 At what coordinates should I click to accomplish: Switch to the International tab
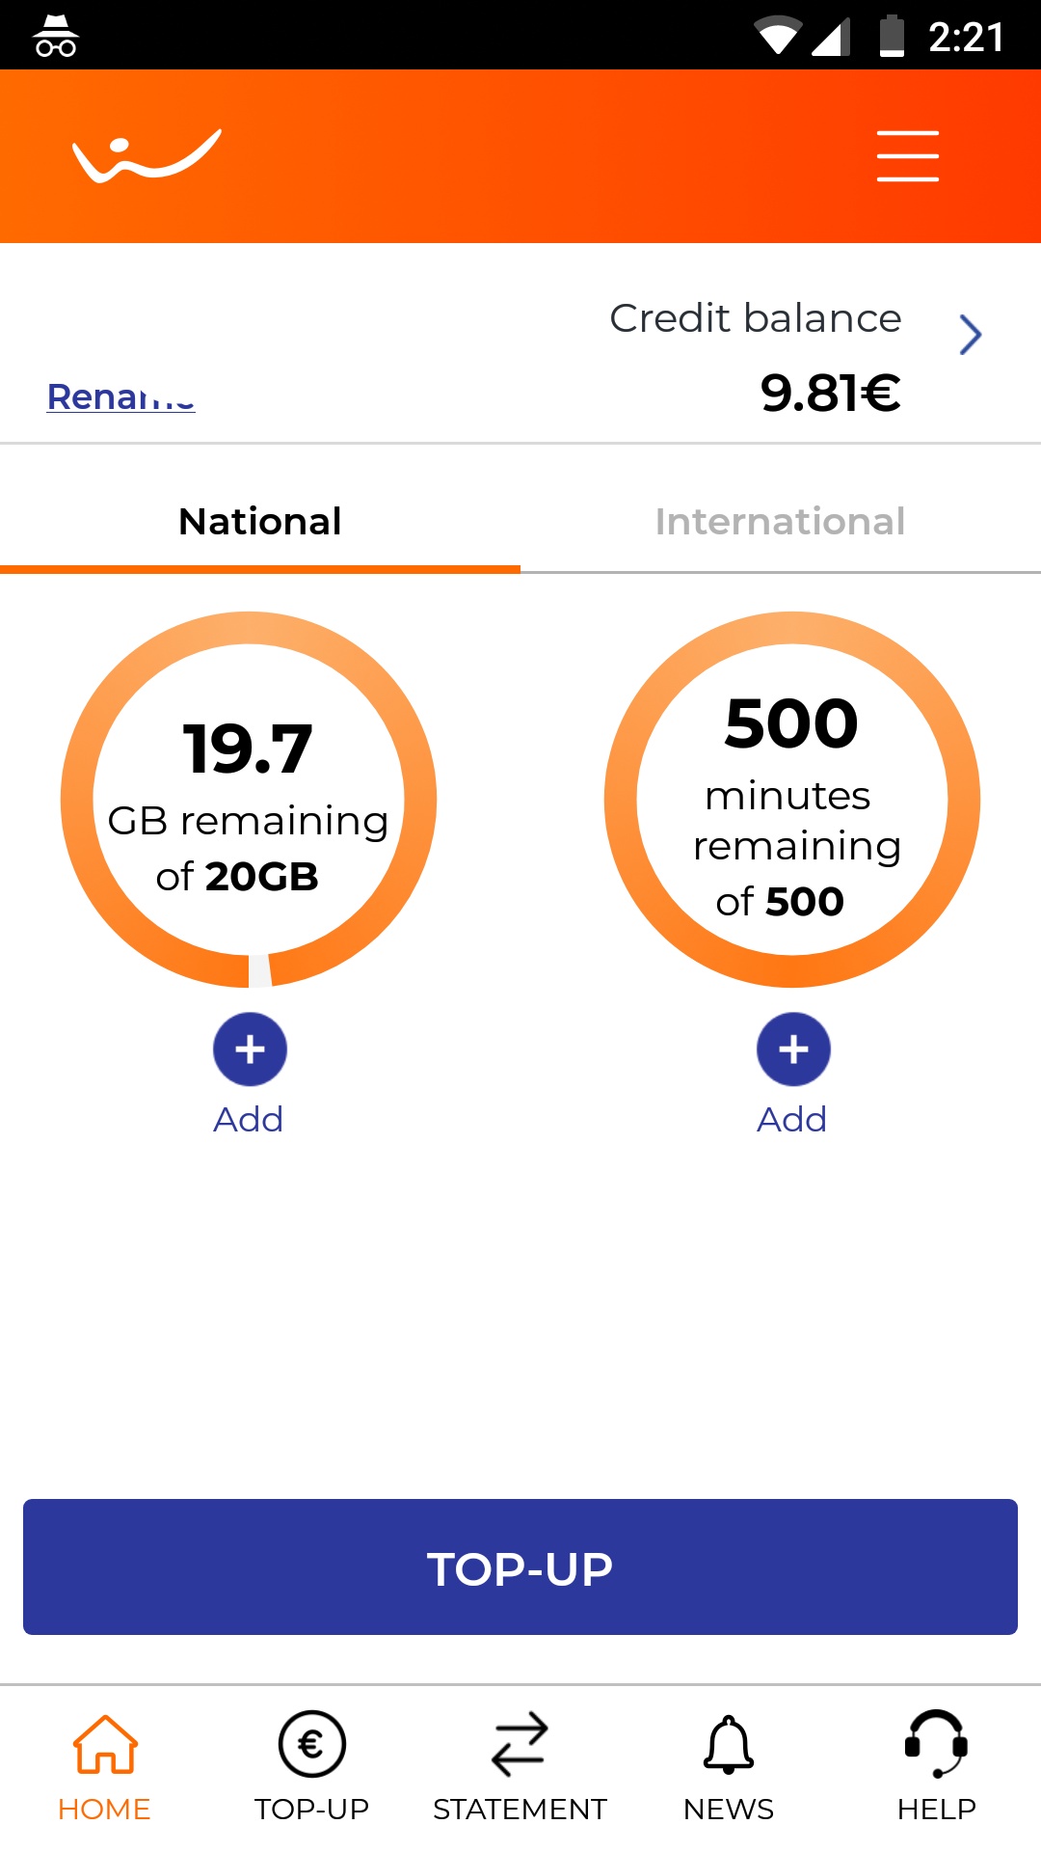780,522
